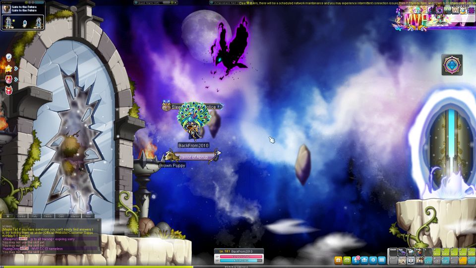The image size is (476, 268).
Task: Select the Alliance chat tab
Action: (75, 216)
